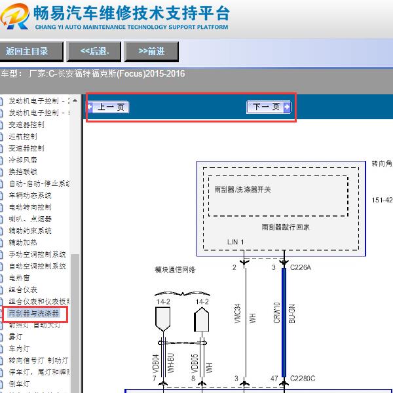Select 变速器控制 above 巡航控制
This screenshot has height=393, width=393.
pos(26,124)
